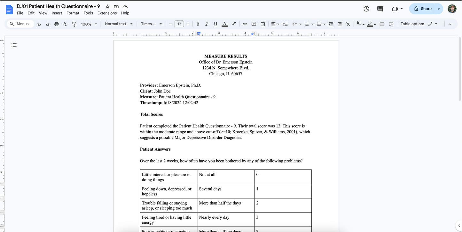The height and width of the screenshot is (232, 462).
Task: Open the Times font dropdown
Action: 151,24
